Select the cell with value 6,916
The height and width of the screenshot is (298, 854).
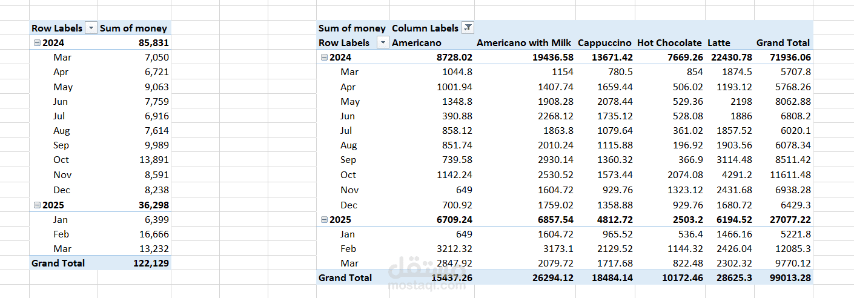156,116
